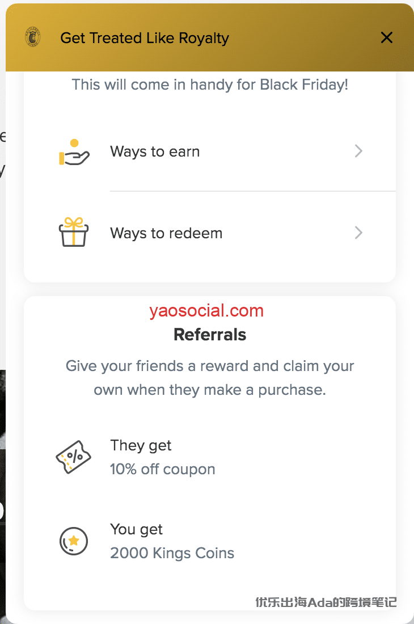Click the star coin icon
The image size is (414, 624).
[74, 541]
